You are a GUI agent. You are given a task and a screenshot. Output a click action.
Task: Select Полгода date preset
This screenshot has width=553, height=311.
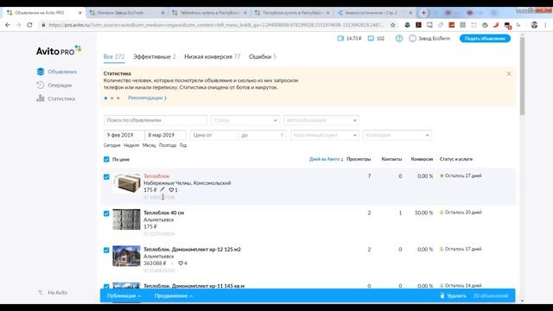click(168, 145)
